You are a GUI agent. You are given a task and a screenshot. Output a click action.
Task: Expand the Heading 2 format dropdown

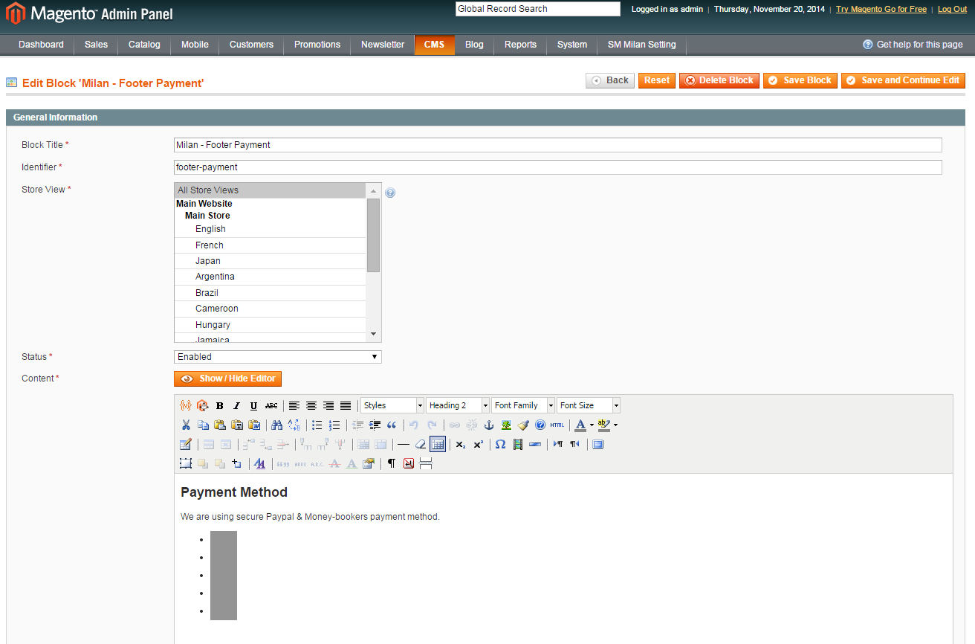coord(485,405)
